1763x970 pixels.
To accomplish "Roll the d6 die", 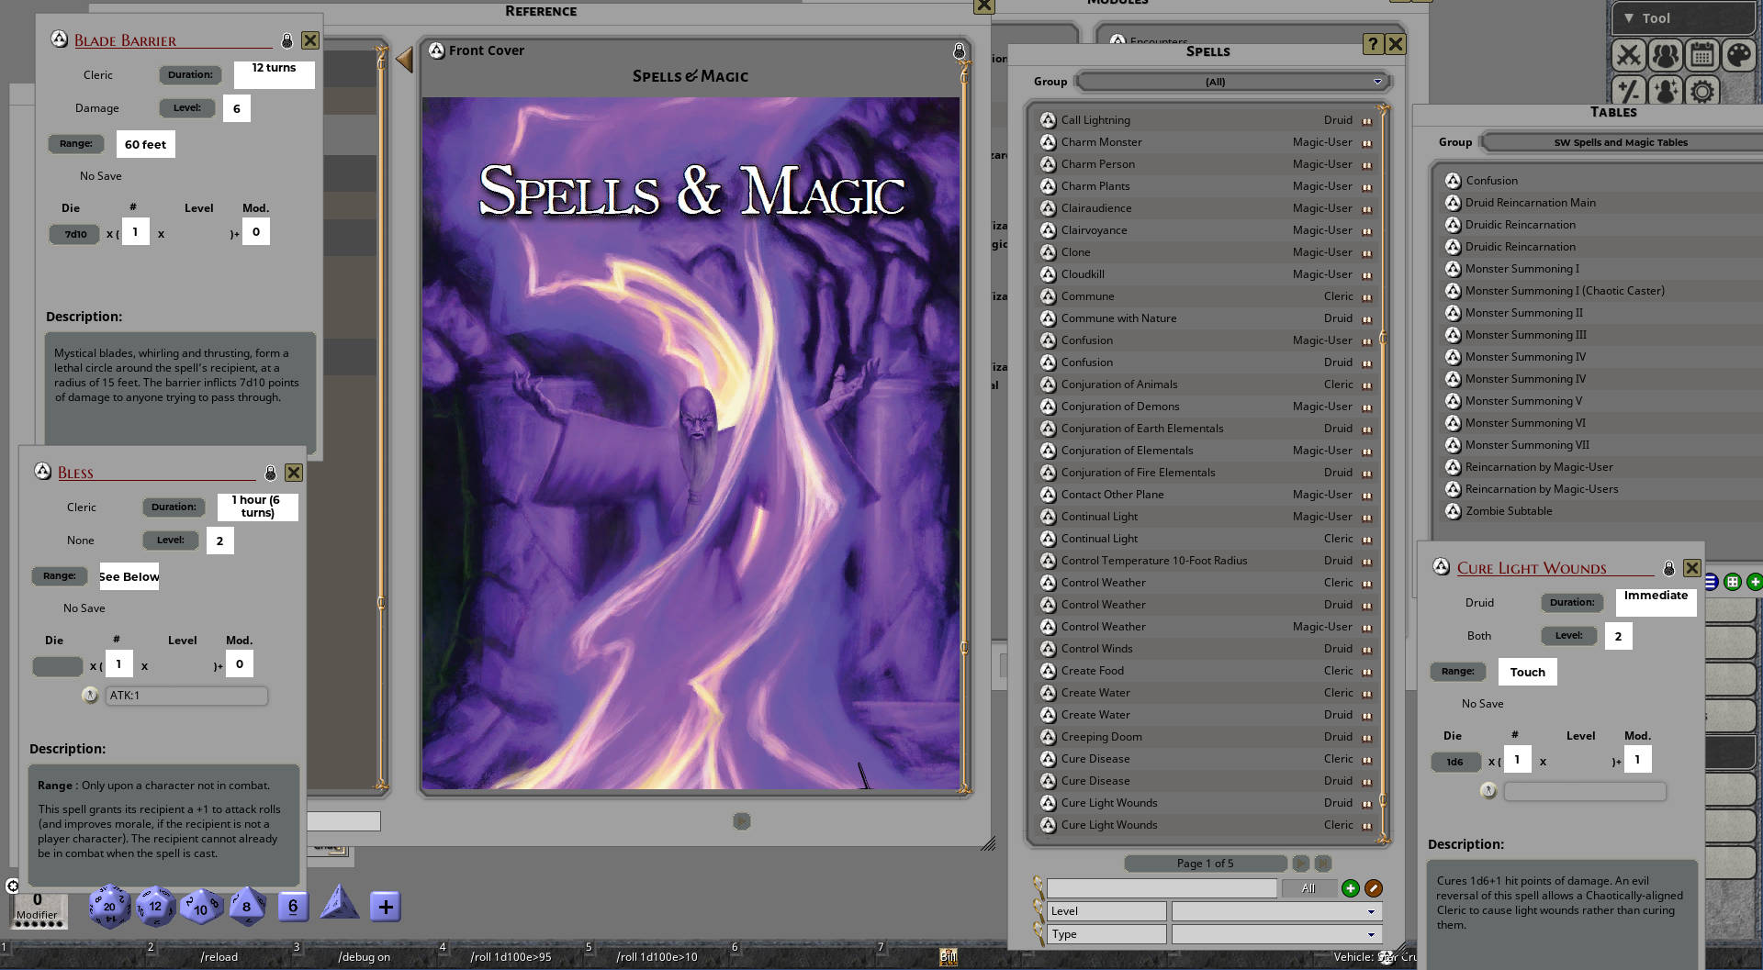I will tap(293, 907).
